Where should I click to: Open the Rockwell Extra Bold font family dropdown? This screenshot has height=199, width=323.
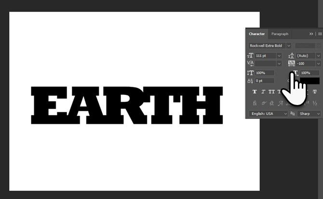coord(289,46)
